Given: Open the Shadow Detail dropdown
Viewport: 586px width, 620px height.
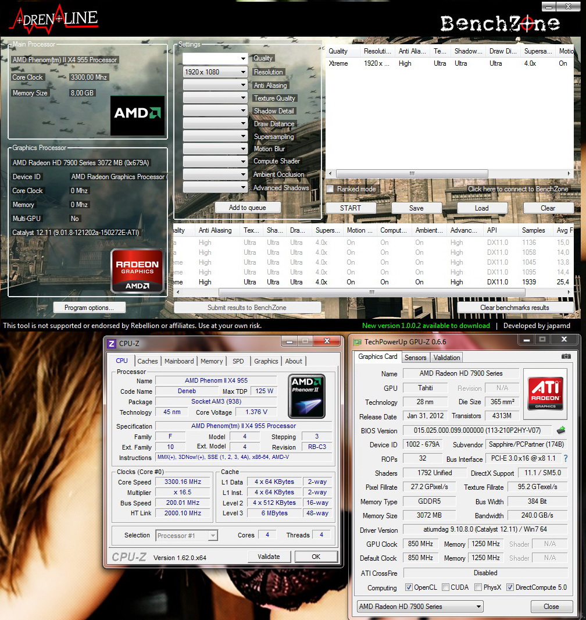Looking at the screenshot, I should point(215,111).
